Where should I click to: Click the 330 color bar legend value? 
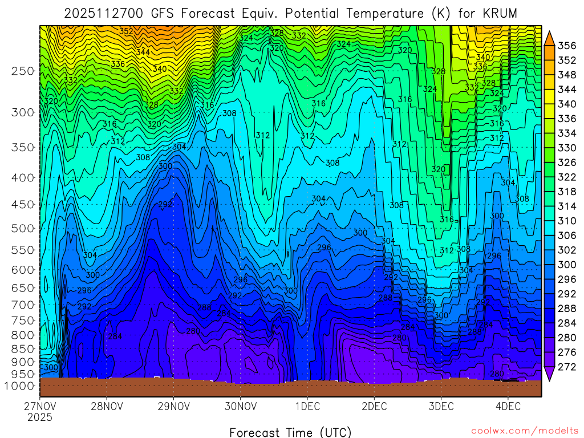click(x=567, y=148)
